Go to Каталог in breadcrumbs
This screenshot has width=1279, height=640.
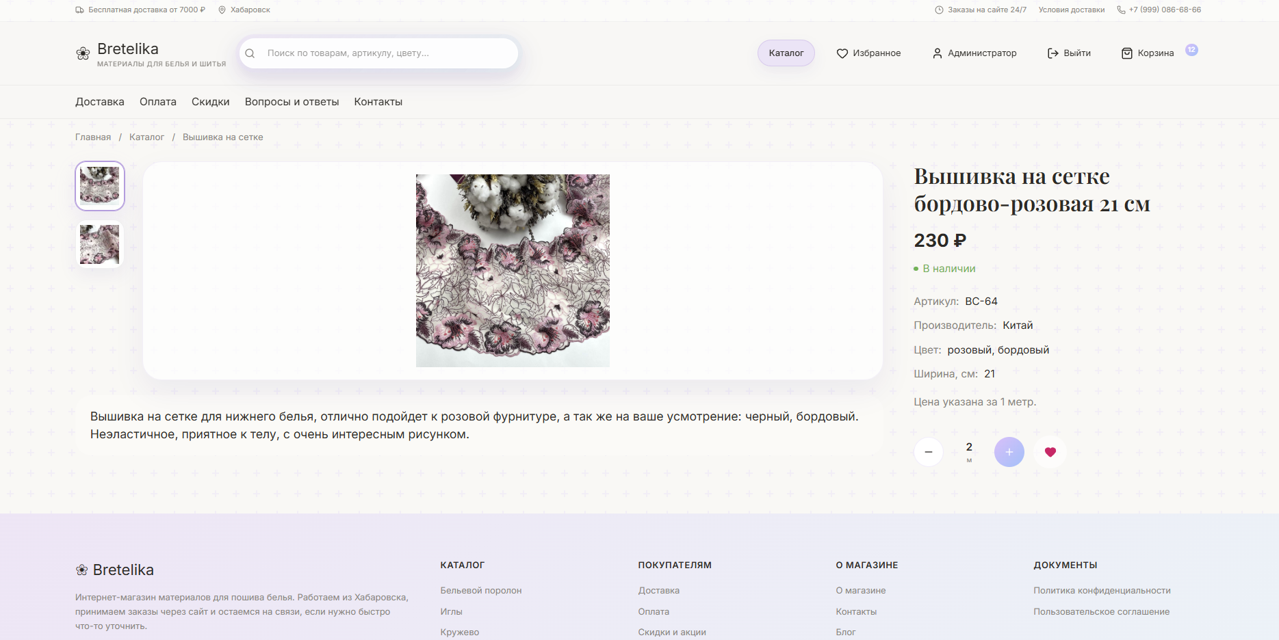pos(146,137)
